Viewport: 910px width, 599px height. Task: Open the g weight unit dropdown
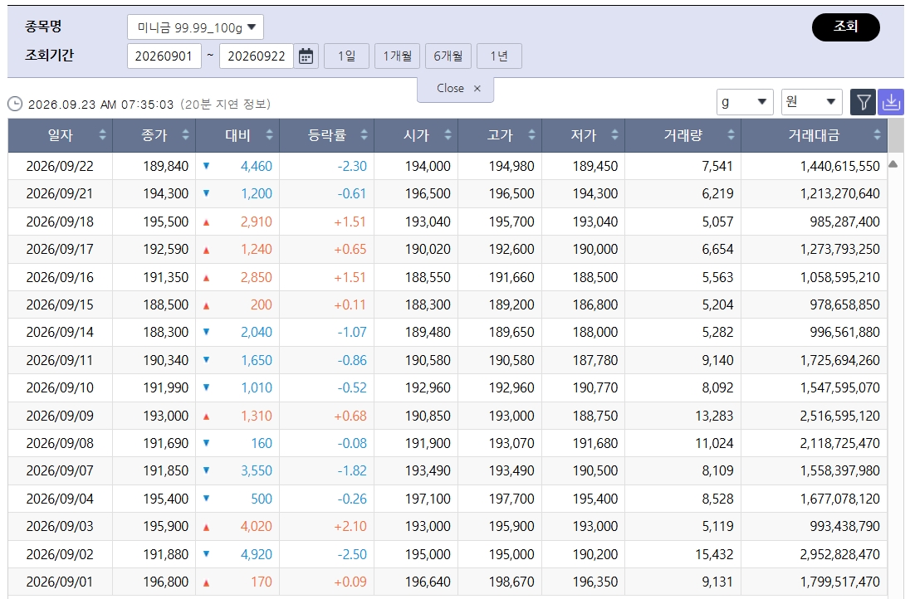745,102
